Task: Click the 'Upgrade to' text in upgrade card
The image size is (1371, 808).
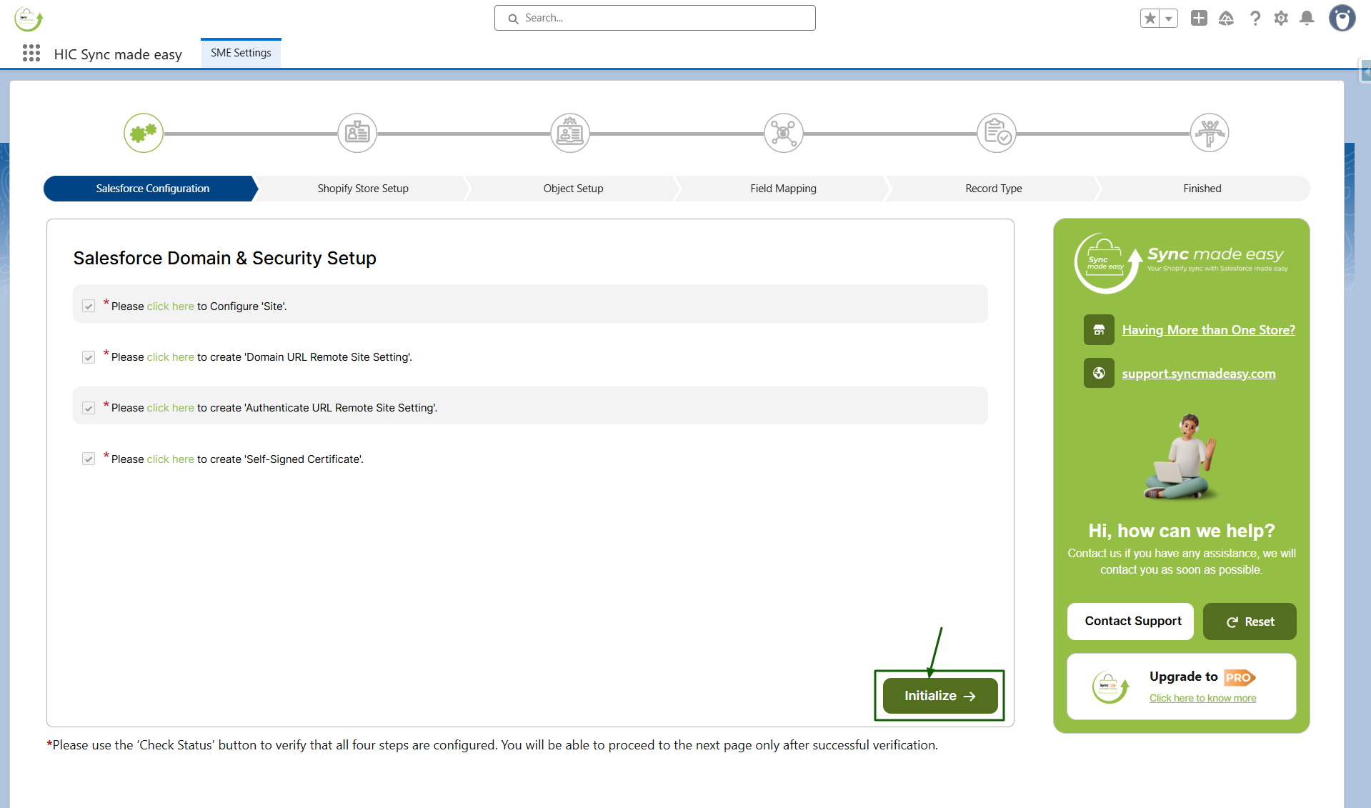Action: (1183, 677)
